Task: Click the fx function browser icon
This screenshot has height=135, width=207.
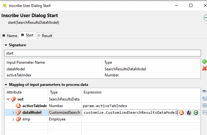Action: coord(189,113)
